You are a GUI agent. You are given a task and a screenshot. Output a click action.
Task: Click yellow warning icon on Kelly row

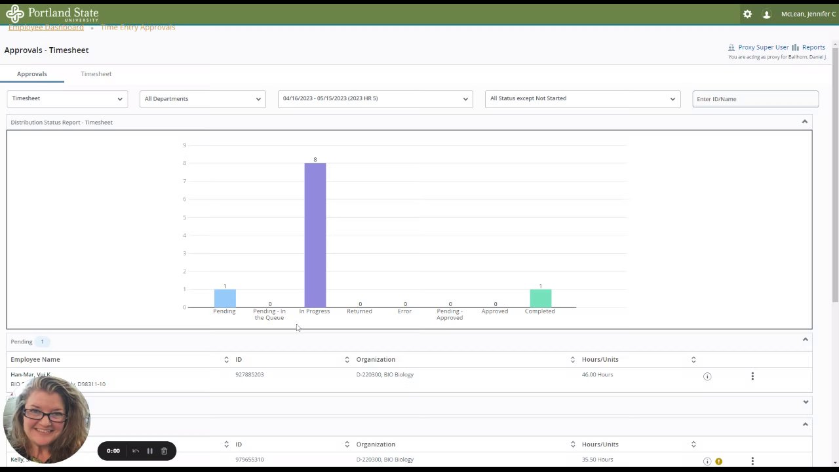(719, 462)
